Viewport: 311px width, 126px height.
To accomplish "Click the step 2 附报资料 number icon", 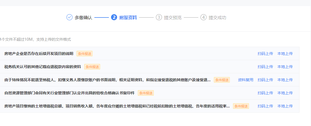I will click(114, 17).
